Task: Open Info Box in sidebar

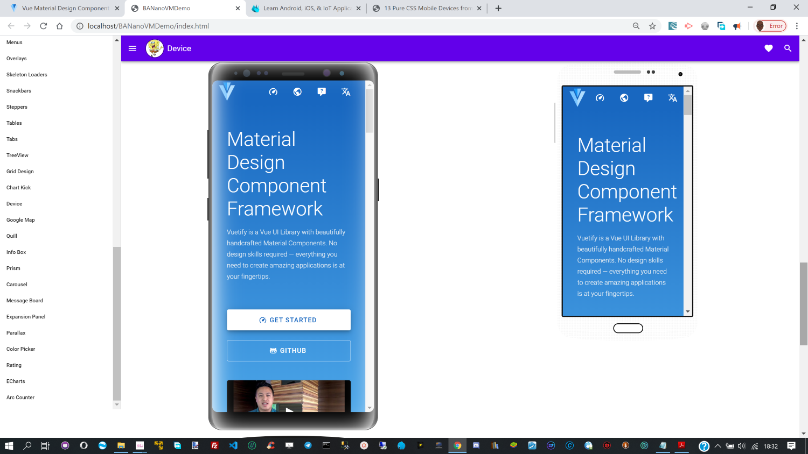Action: [x=16, y=252]
